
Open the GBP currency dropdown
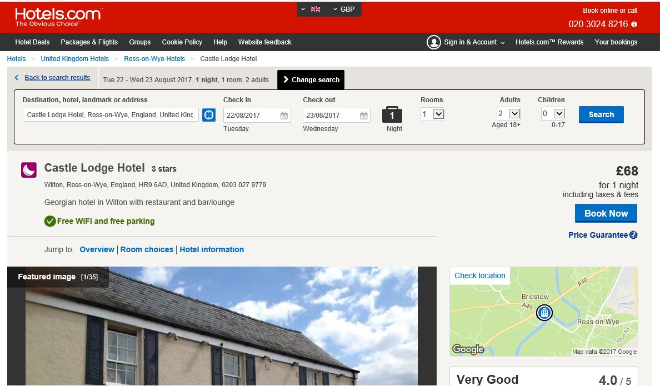click(344, 9)
